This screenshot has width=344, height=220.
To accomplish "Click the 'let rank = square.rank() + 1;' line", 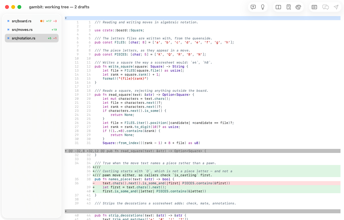I will tap(131, 75).
